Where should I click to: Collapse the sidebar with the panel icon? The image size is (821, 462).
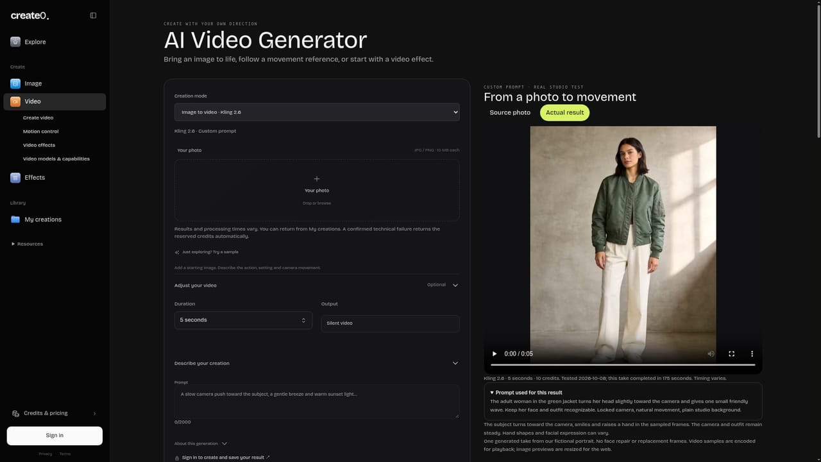[x=93, y=15]
